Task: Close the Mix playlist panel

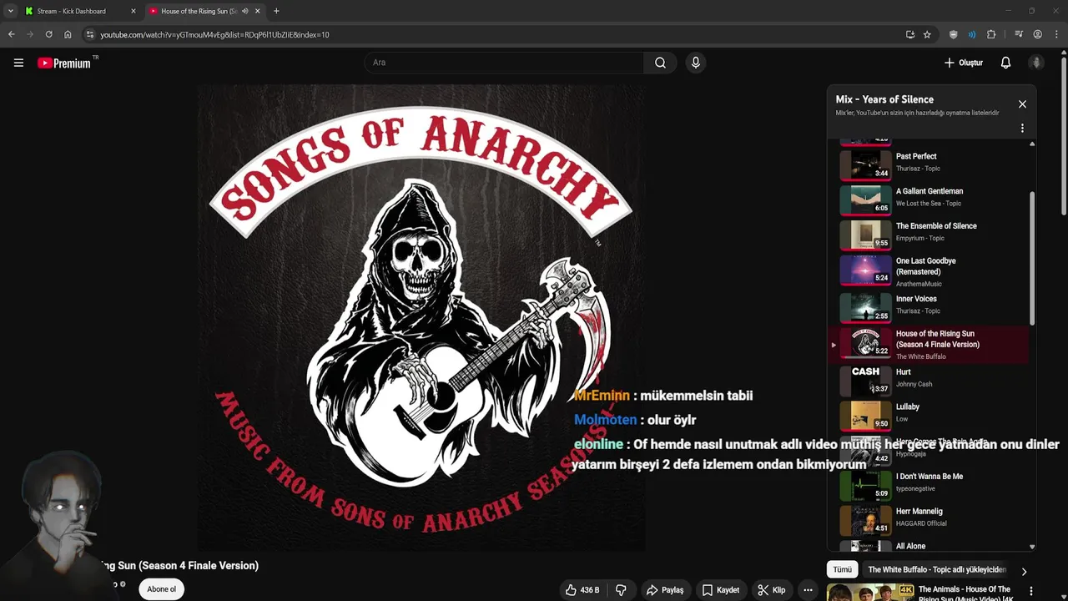Action: [x=1022, y=104]
